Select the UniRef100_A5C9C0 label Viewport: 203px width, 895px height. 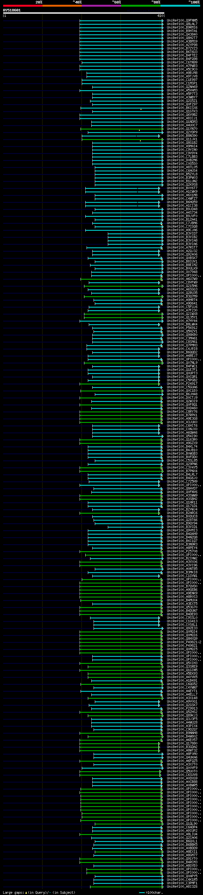click(x=182, y=70)
